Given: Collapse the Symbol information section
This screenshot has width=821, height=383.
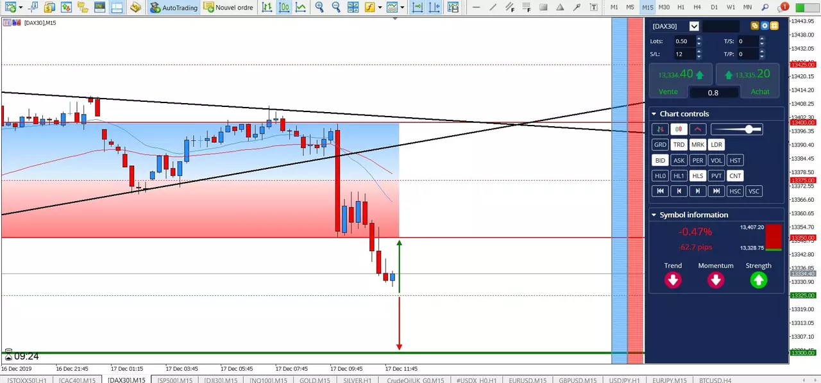Looking at the screenshot, I should click(x=654, y=215).
